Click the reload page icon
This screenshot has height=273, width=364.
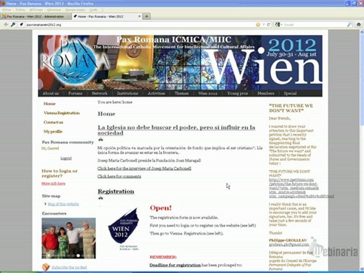(x=268, y=25)
